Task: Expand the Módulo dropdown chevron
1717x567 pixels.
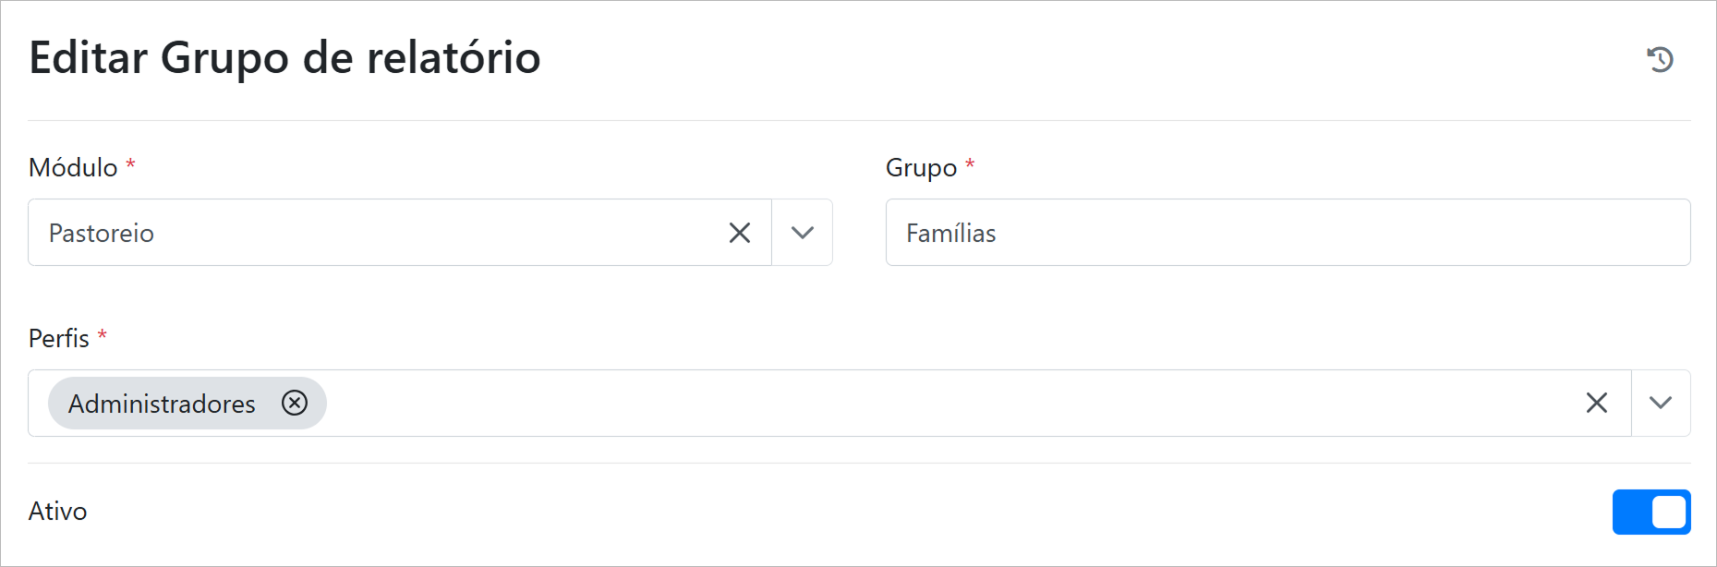Action: 803,233
